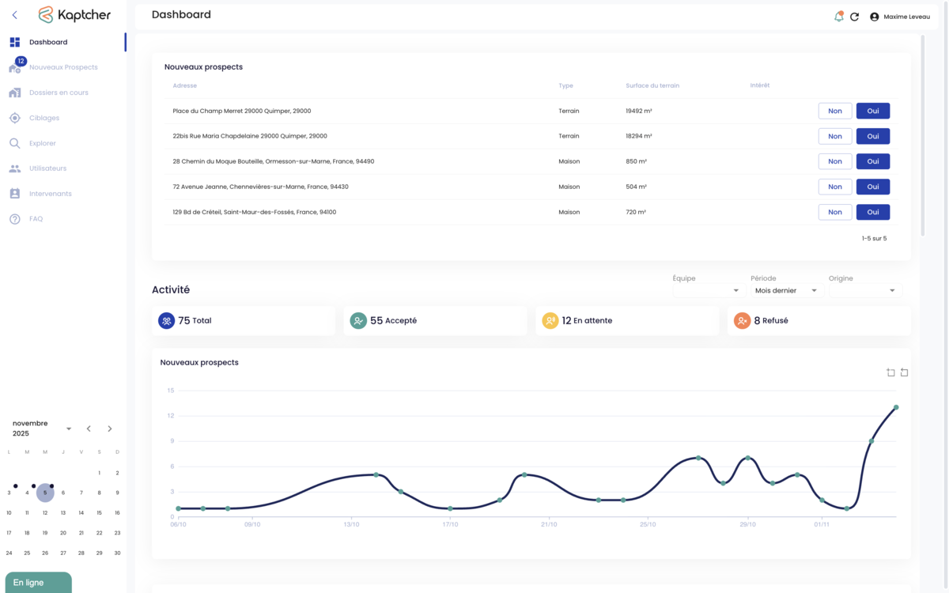This screenshot has width=949, height=593.
Task: Click the notifications bell icon
Action: [x=838, y=17]
